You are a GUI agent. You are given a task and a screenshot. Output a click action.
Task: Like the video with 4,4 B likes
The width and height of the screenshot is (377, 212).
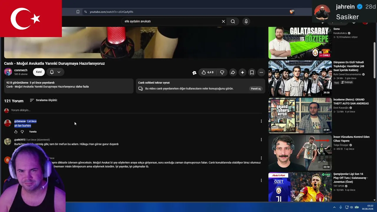pos(207,72)
